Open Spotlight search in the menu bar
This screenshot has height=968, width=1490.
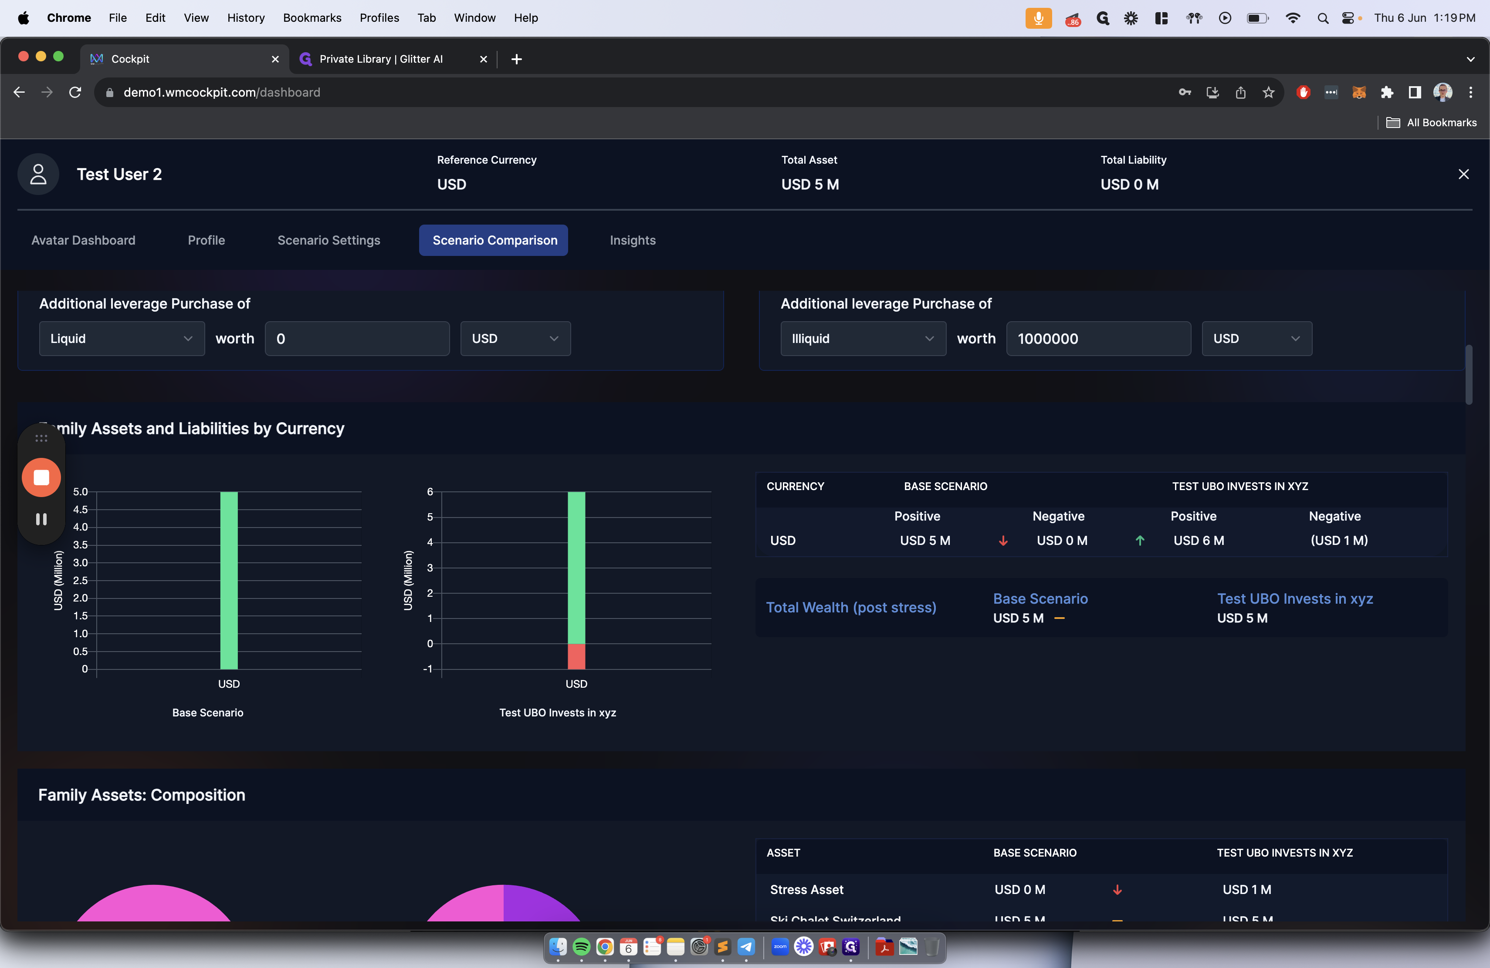click(1322, 18)
